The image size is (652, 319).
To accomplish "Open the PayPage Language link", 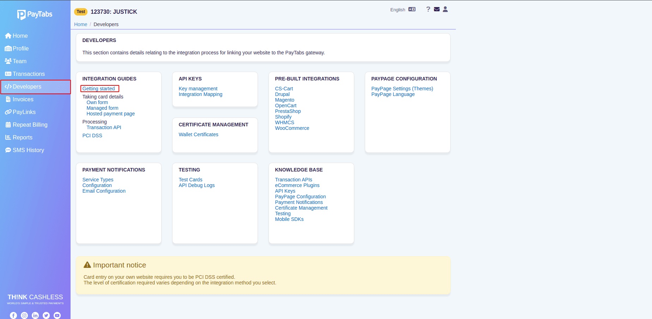I will pos(393,94).
